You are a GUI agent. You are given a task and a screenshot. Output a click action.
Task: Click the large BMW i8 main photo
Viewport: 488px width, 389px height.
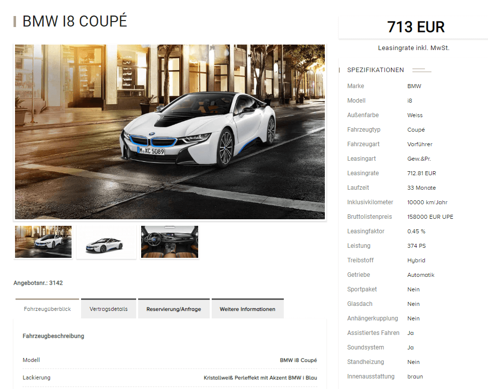[170, 132]
